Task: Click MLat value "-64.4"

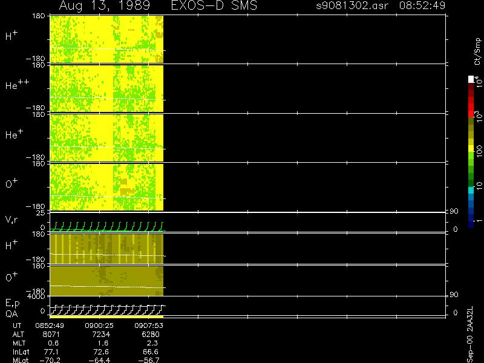Action: coord(99,360)
